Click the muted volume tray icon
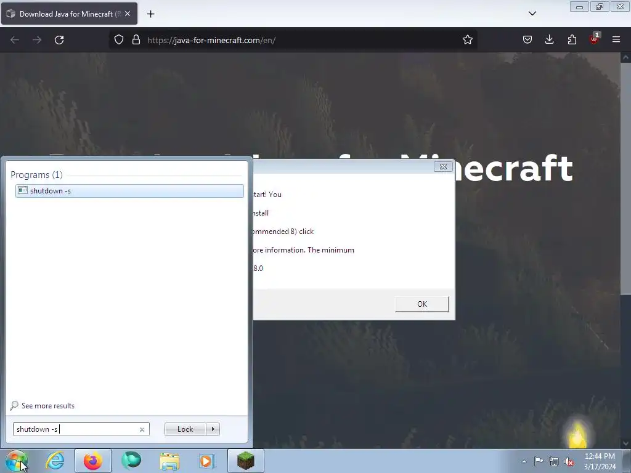 coord(569,461)
